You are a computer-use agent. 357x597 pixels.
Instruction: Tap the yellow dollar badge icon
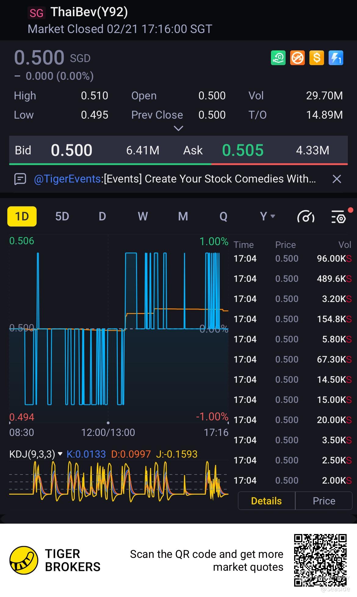click(x=317, y=58)
